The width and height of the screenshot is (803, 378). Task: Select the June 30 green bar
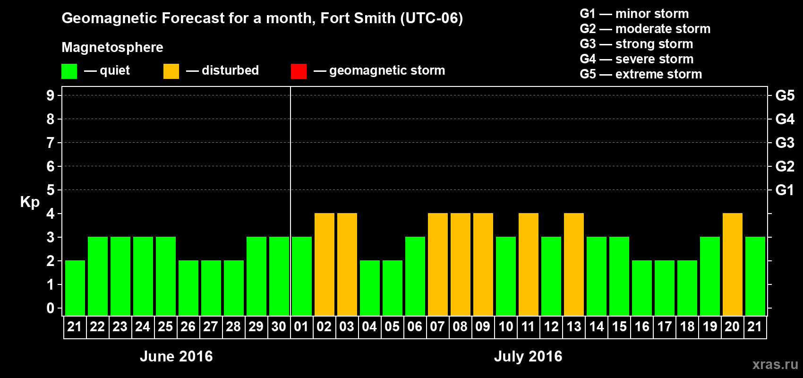click(279, 276)
